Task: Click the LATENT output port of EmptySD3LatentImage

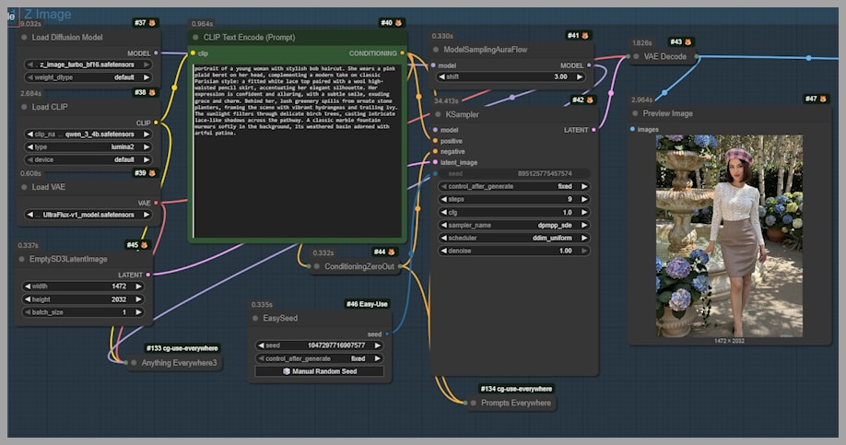Action: point(148,275)
